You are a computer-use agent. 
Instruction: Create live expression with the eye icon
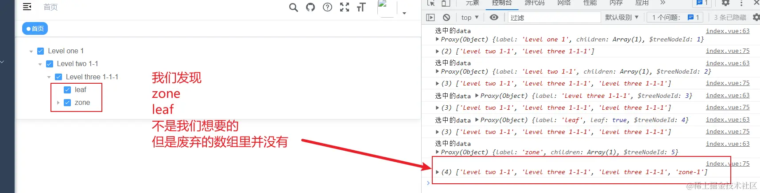click(494, 17)
